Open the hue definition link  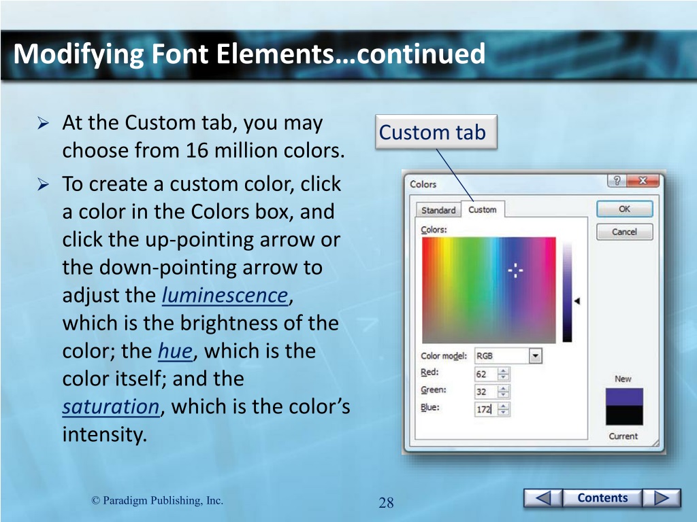point(175,351)
